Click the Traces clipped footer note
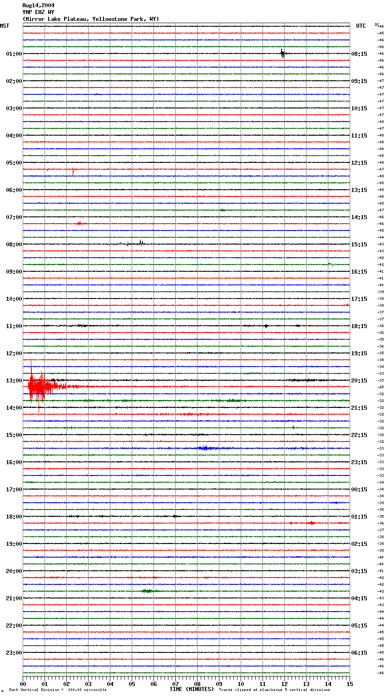 (274, 690)
